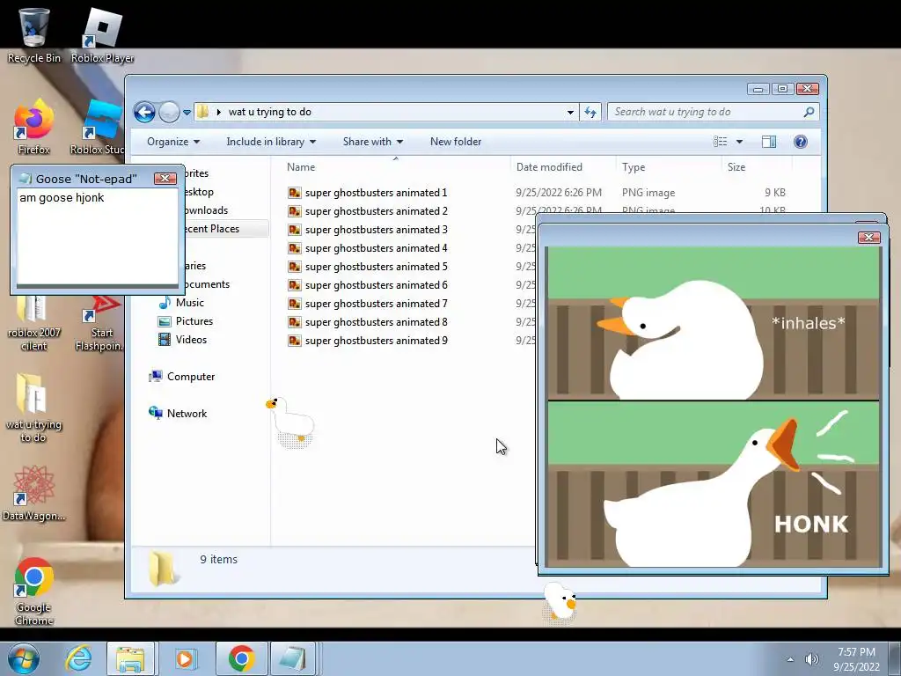Select file super ghostbusters animated 1
The height and width of the screenshot is (676, 901).
[x=368, y=193]
